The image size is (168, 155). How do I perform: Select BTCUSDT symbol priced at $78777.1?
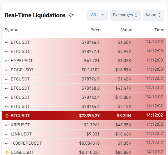20,51
